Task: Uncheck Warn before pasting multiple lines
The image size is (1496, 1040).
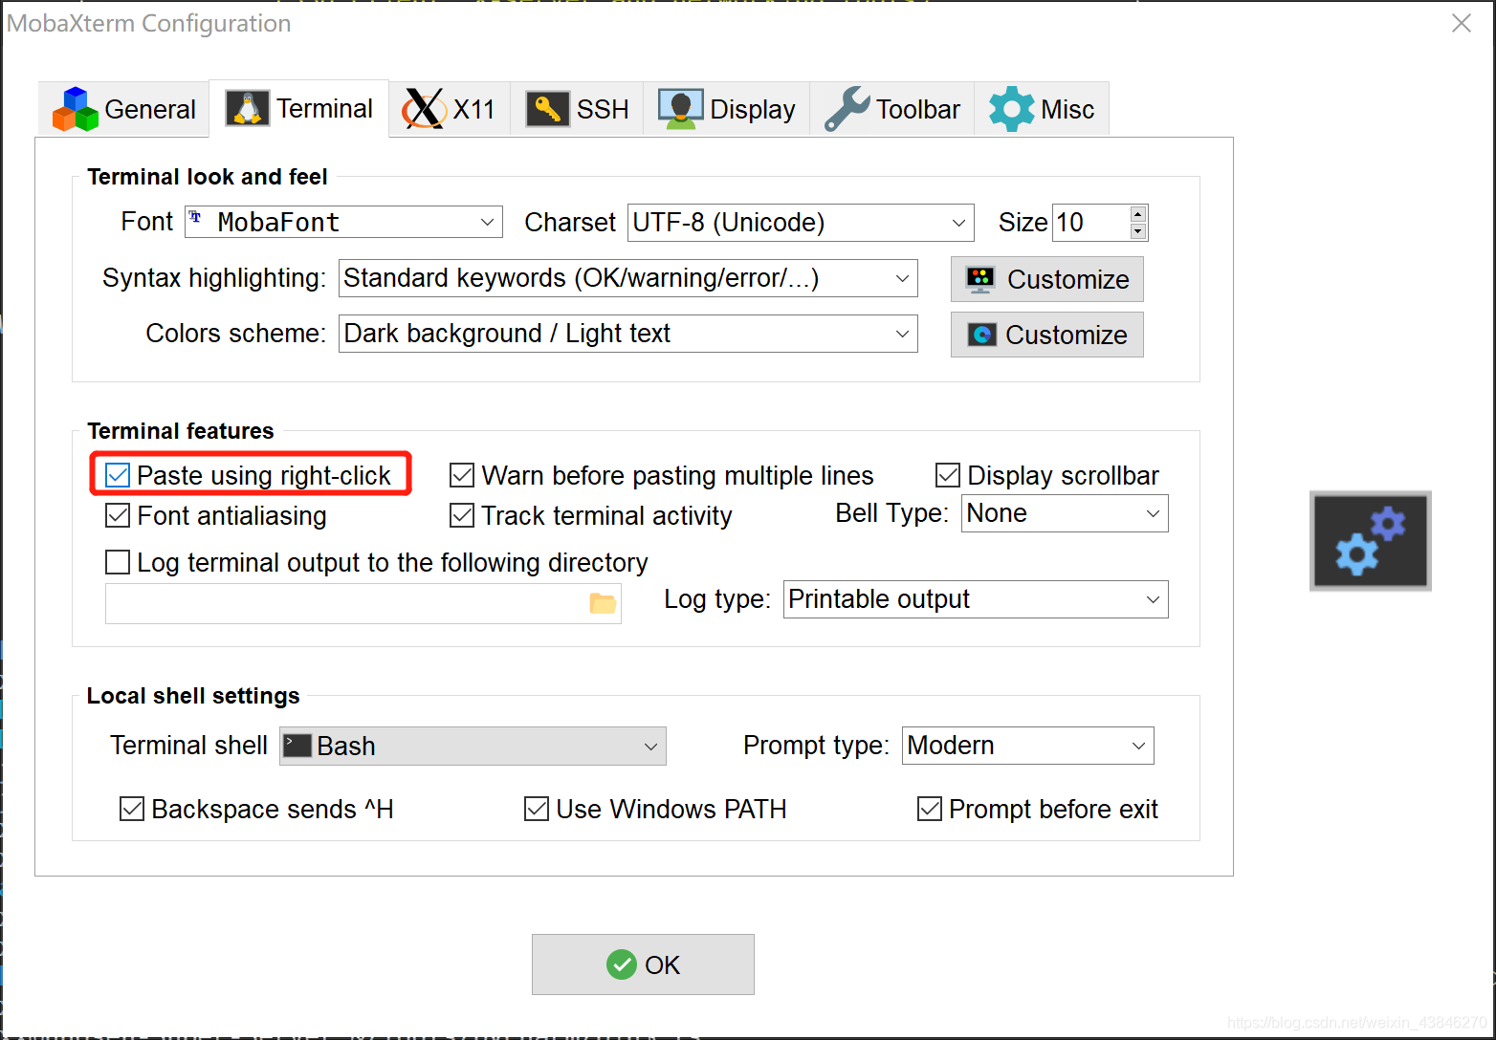Action: click(x=462, y=475)
